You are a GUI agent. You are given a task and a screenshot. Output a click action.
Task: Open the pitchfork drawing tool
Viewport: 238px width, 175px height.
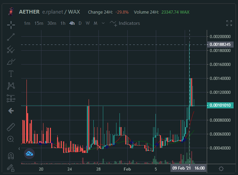11,49
